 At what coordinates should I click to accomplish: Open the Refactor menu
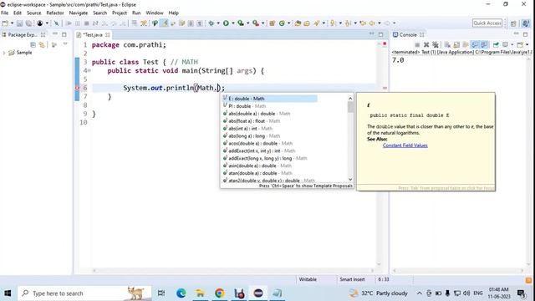pyautogui.click(x=55, y=13)
